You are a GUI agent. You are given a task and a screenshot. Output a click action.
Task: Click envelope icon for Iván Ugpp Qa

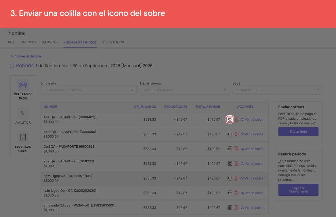[x=230, y=193]
